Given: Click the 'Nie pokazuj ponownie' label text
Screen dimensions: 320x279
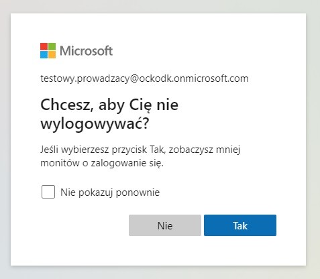Looking at the screenshot, I should 110,192.
